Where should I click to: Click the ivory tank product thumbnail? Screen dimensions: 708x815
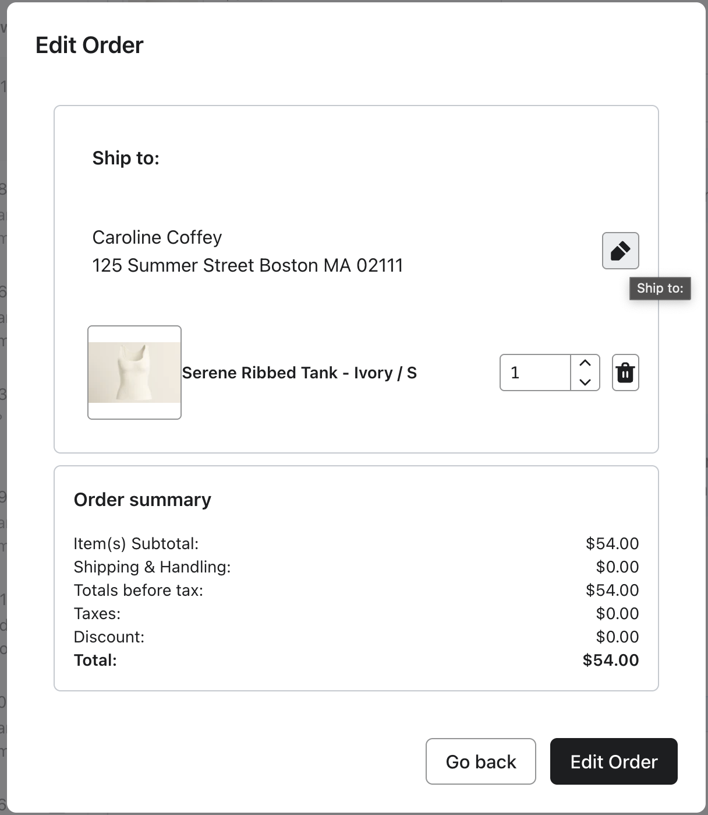(x=134, y=373)
